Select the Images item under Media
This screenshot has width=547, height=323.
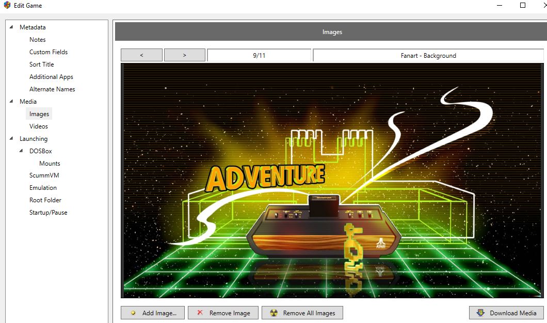(x=39, y=114)
